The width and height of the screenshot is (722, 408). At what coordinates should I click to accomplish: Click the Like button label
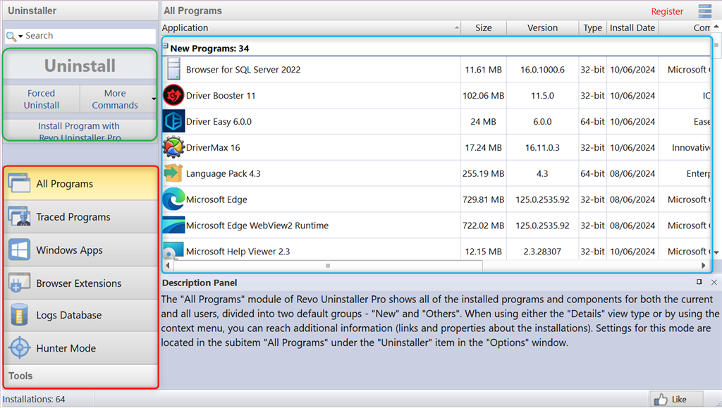[679, 400]
